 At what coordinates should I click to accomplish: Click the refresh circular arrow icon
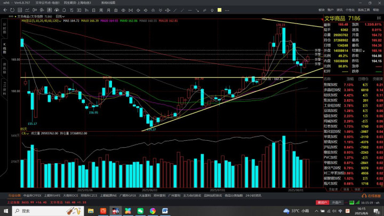point(12,10)
